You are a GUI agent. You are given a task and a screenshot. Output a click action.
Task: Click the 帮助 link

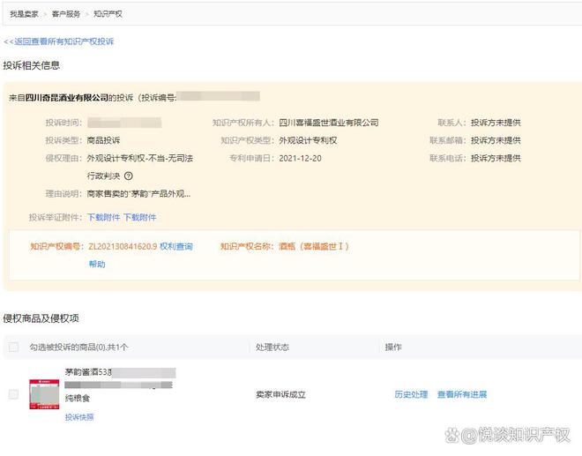(97, 264)
